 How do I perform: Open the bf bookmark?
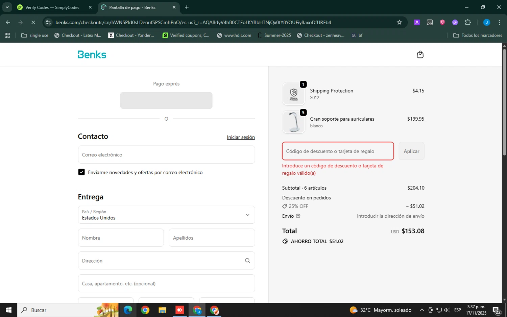[x=357, y=35]
